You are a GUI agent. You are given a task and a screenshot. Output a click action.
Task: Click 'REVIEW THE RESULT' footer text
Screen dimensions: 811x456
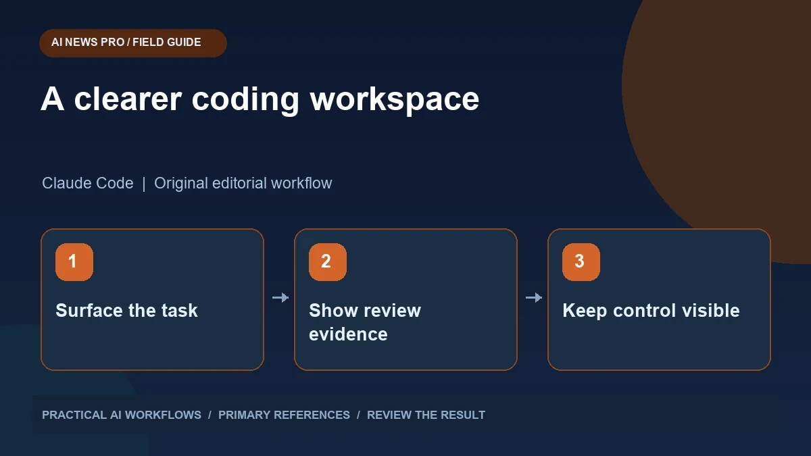[426, 415]
